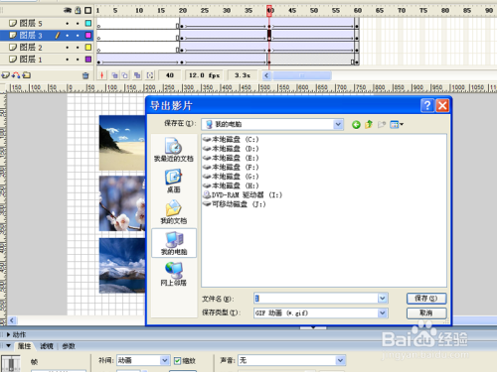Open Network Neighborhood in places bar

[174, 274]
